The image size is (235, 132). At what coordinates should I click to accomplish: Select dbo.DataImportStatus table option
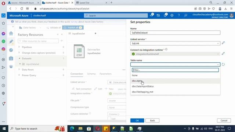click(x=175, y=87)
